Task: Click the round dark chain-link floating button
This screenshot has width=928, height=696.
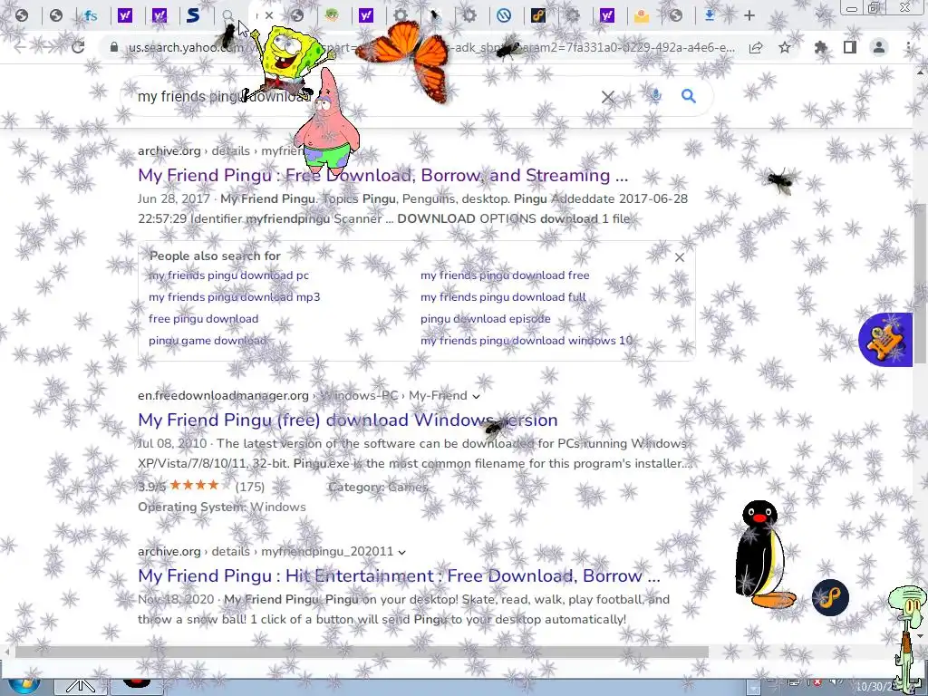Action: [x=830, y=598]
